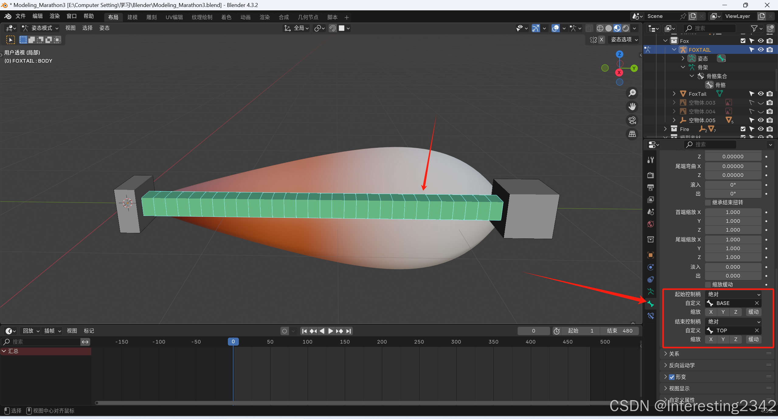
Task: Open the 文件 menu
Action: tap(20, 16)
